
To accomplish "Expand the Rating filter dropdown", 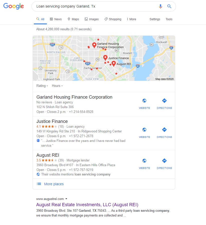I will [42, 86].
